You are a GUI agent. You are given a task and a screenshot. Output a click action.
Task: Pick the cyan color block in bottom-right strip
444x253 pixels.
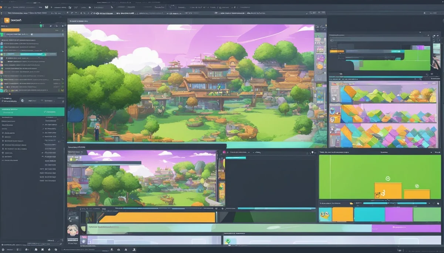click(369, 214)
